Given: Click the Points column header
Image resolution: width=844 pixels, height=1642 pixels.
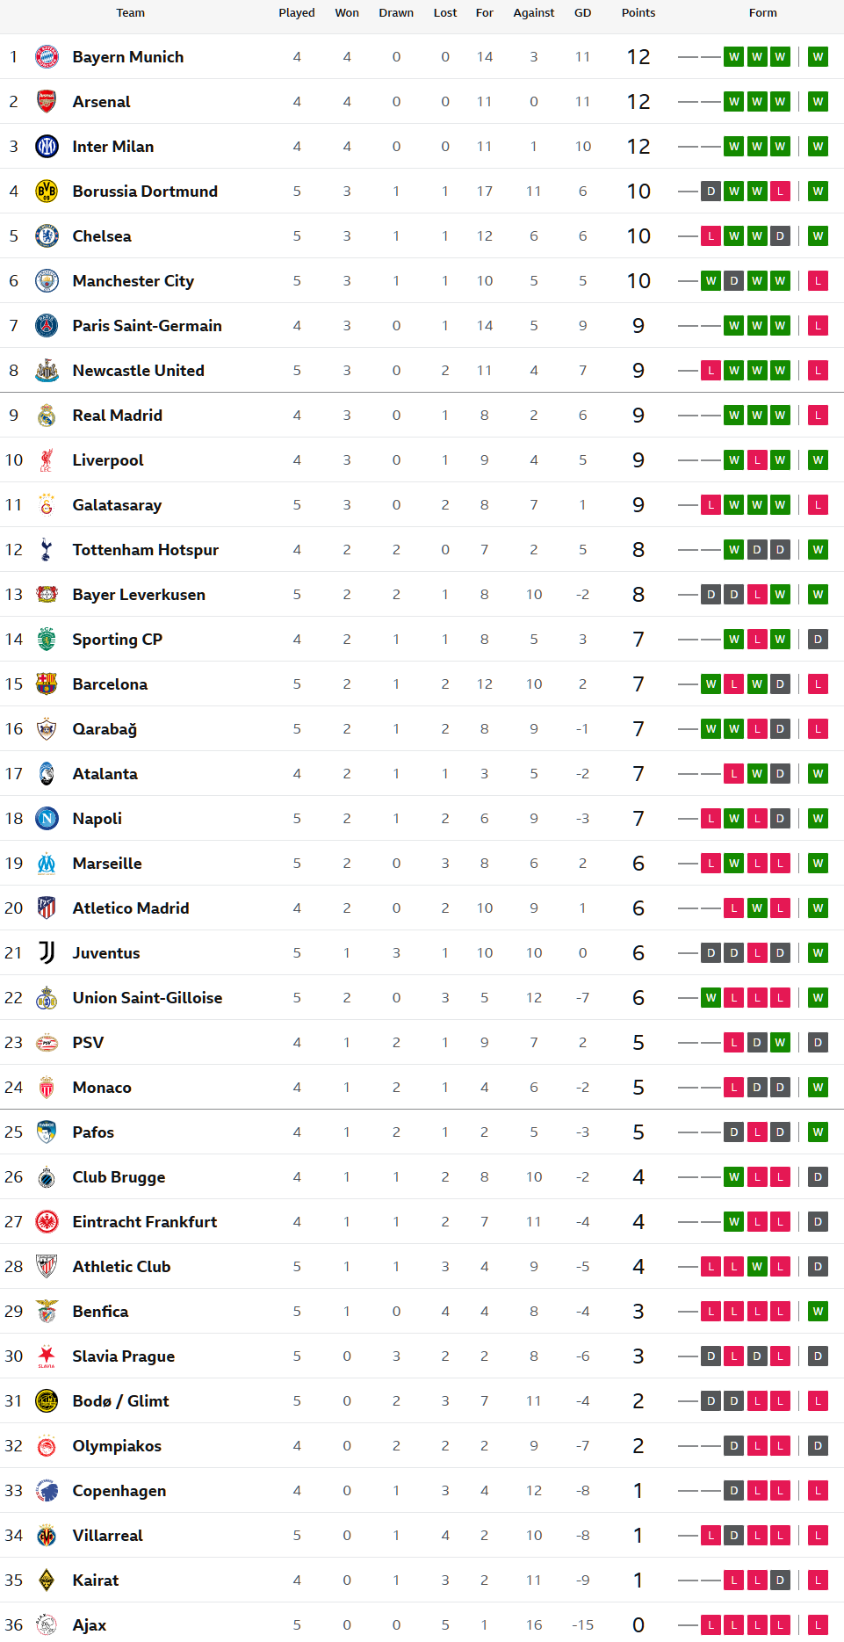Looking at the screenshot, I should (638, 13).
